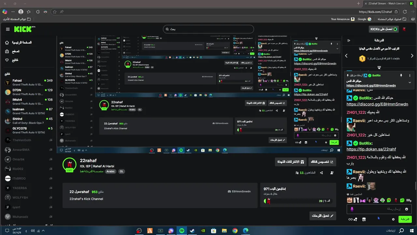
Task: Click the user icon right of the share icon
Action: coord(332,173)
